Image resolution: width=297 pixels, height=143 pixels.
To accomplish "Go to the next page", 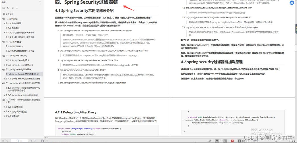I will click(32, 141).
